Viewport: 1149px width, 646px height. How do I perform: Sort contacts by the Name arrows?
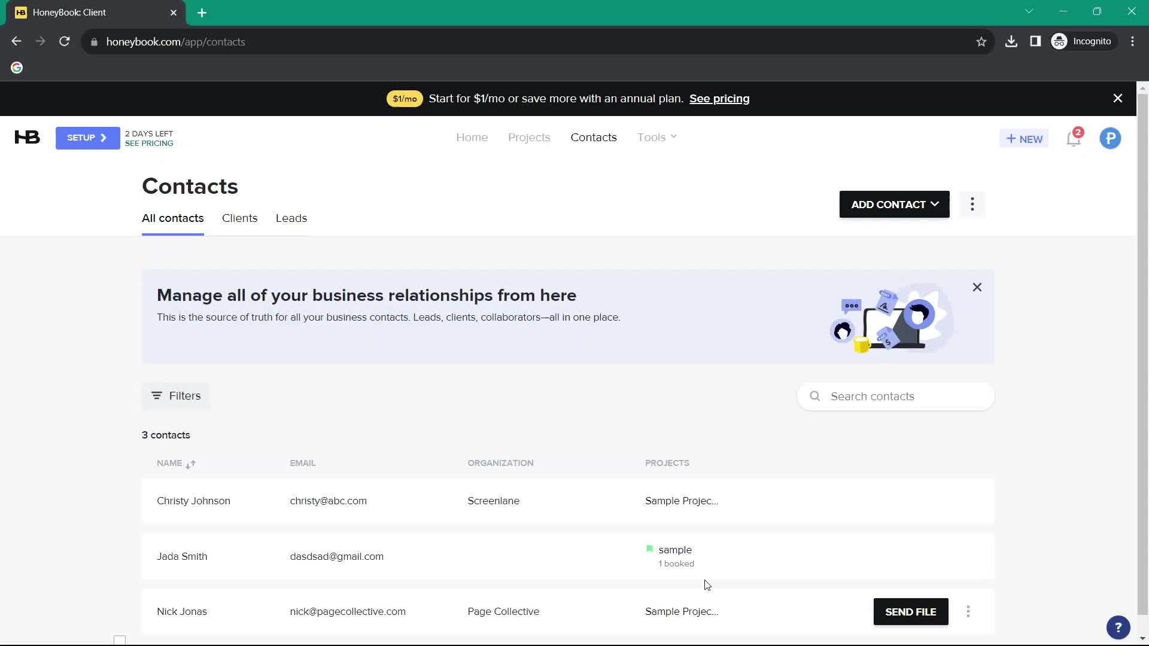[x=190, y=464]
